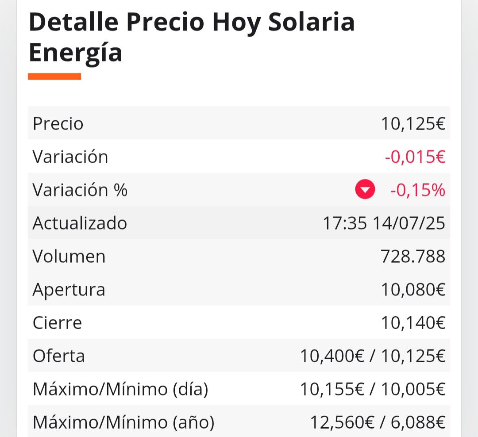
Task: Click the Cierre value 10,140€
Action: coord(413,323)
